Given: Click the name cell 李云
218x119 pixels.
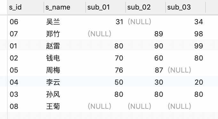Looking at the screenshot, I should tap(53, 82).
